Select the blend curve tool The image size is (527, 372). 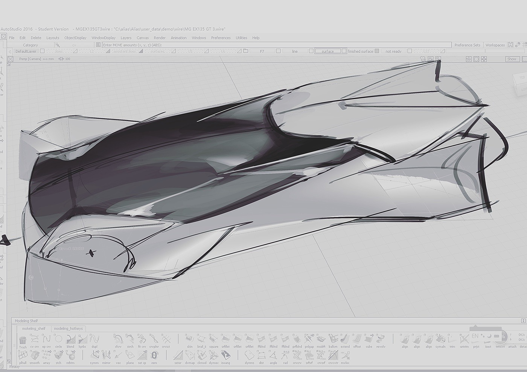(70, 340)
